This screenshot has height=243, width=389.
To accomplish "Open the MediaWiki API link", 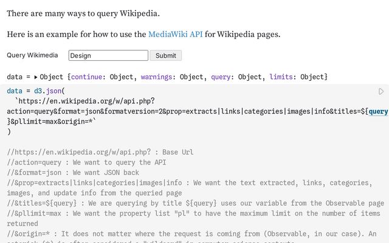I will [x=175, y=34].
